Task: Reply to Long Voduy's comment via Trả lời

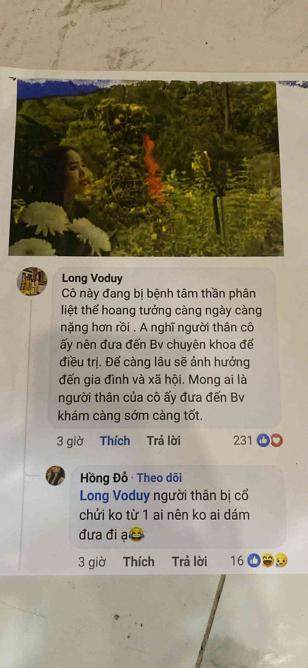Action: point(164,441)
